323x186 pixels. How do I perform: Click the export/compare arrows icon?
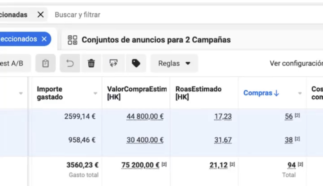coord(113,64)
